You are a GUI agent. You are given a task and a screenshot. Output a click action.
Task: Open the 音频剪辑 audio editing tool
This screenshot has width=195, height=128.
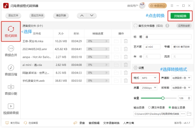pyautogui.click(x=94, y=123)
